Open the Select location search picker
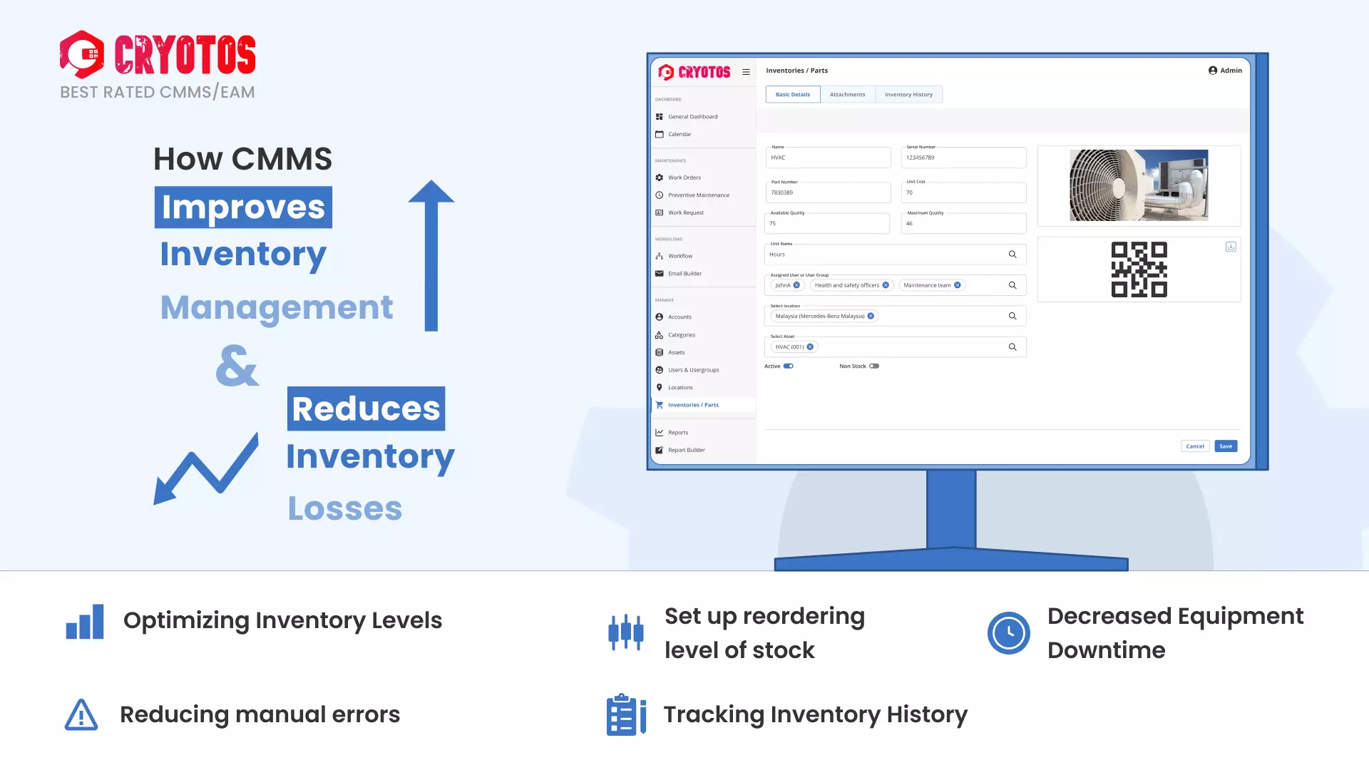 pos(1012,316)
